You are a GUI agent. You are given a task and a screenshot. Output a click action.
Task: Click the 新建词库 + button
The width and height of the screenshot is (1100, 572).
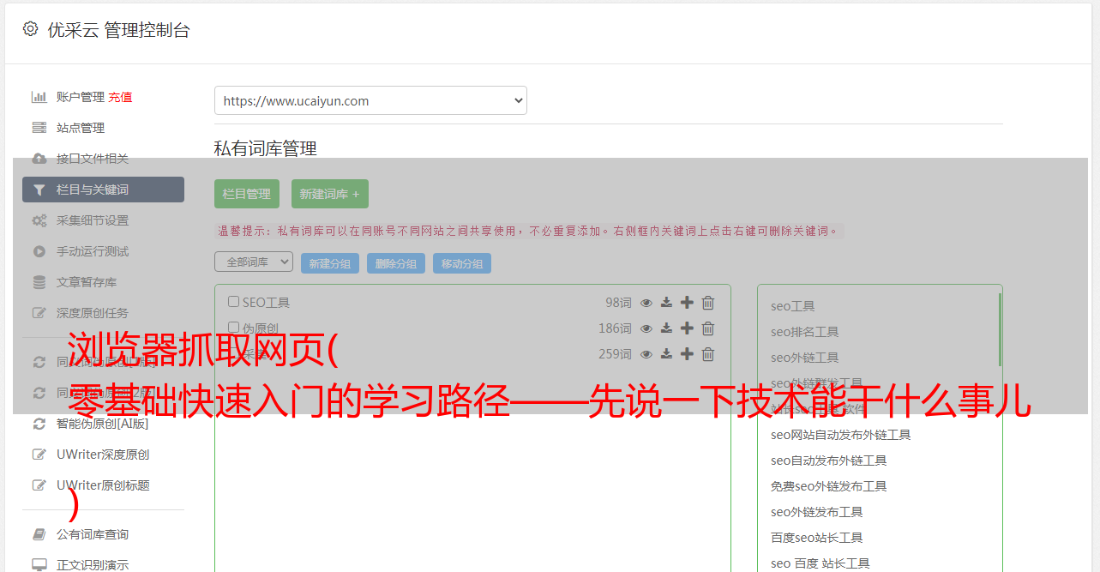(x=329, y=194)
